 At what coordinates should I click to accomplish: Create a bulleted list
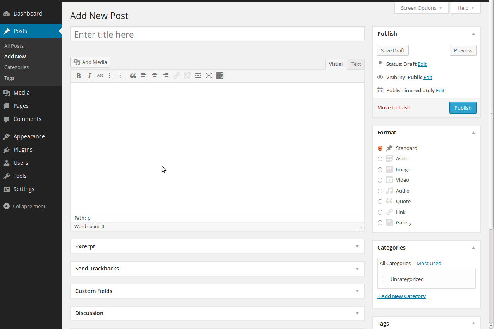click(x=111, y=76)
